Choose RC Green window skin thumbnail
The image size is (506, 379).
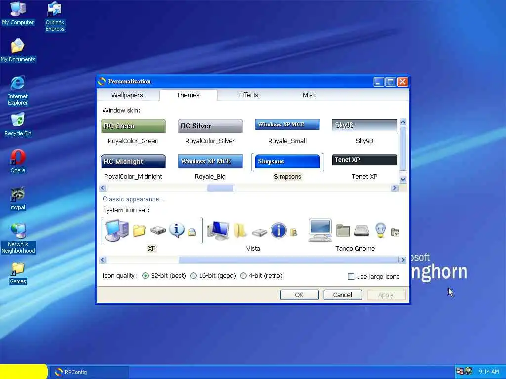tap(133, 126)
